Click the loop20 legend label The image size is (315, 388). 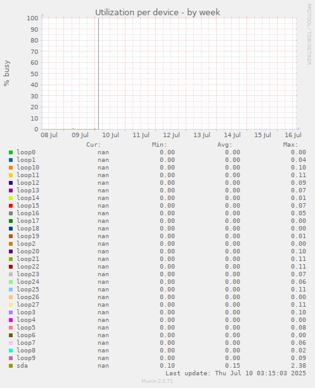28,251
